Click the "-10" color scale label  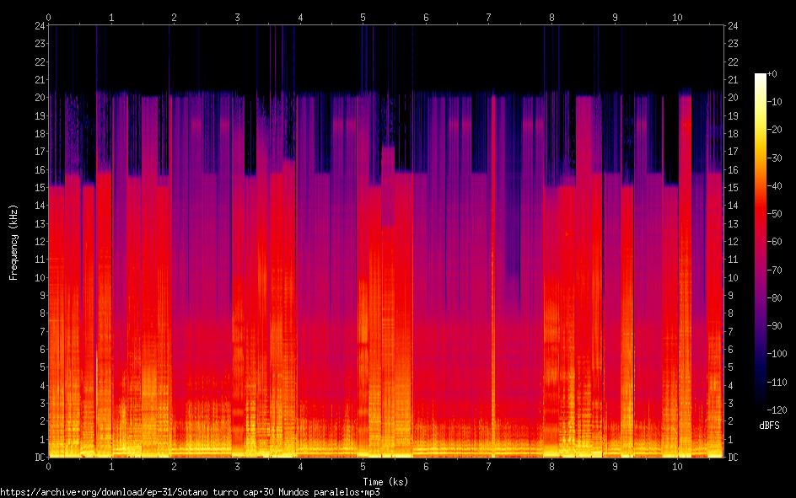(x=774, y=102)
